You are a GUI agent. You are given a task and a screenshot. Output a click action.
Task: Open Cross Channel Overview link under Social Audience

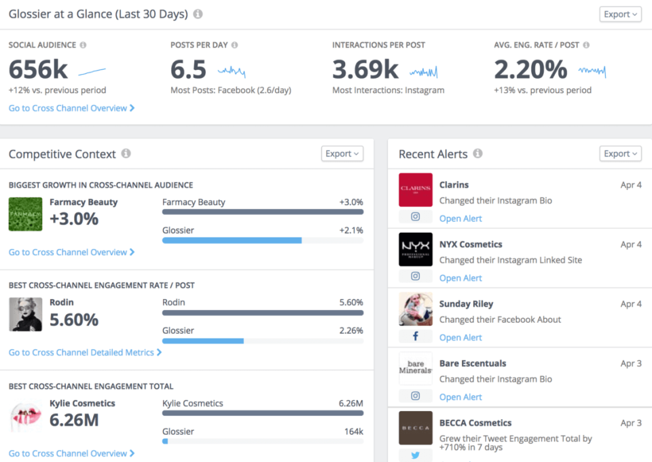click(71, 108)
